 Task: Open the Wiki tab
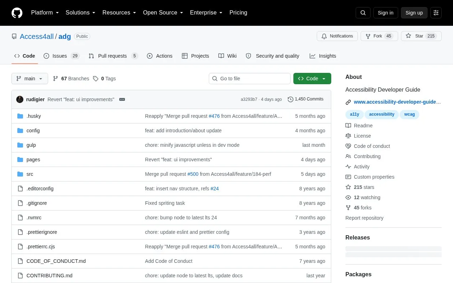228,56
